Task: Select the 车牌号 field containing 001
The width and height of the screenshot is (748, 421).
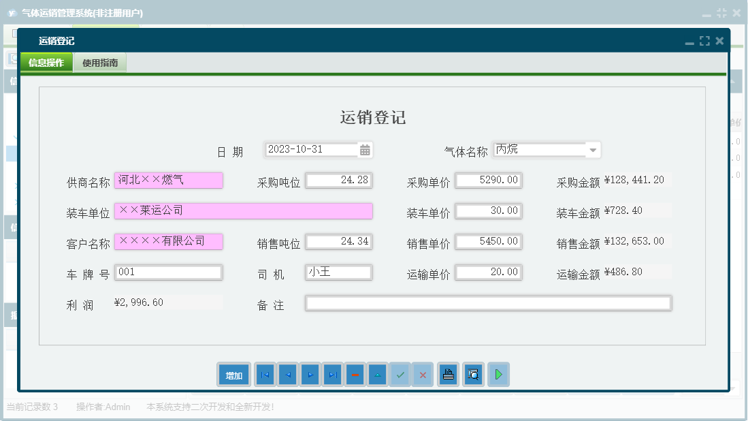Action: tap(168, 272)
